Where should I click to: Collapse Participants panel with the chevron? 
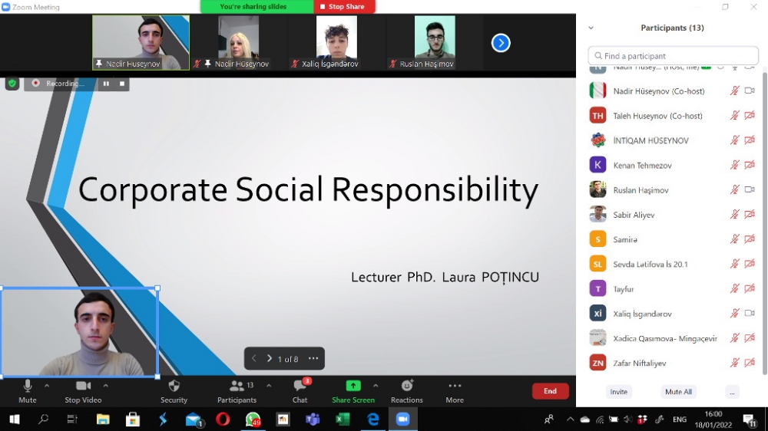click(591, 28)
